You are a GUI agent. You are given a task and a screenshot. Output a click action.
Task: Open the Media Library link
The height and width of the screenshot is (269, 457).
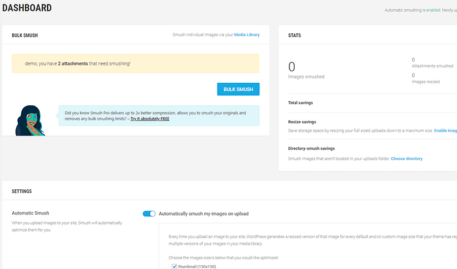[x=246, y=35]
